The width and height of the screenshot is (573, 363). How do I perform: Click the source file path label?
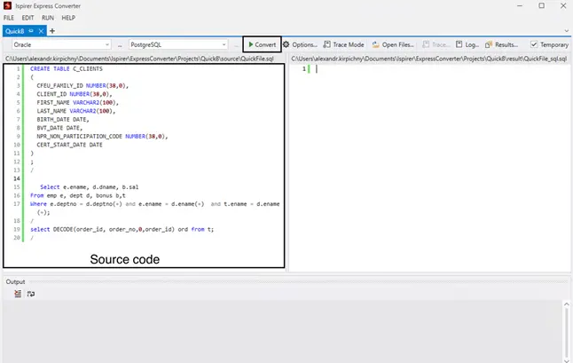point(139,59)
